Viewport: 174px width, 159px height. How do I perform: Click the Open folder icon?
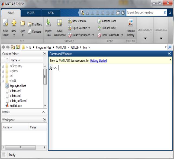tap(22, 23)
